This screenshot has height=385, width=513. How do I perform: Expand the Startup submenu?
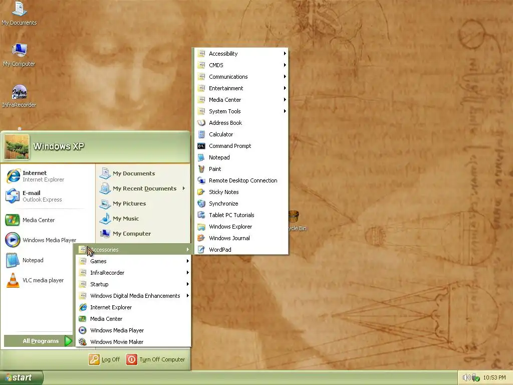coord(133,284)
